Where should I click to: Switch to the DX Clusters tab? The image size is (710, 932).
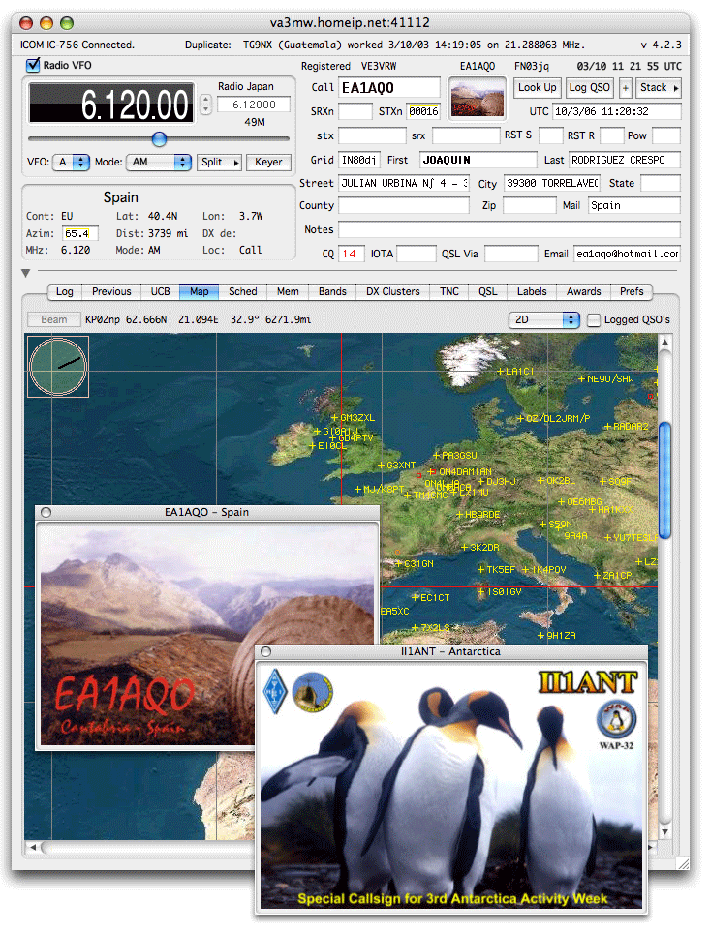[392, 291]
